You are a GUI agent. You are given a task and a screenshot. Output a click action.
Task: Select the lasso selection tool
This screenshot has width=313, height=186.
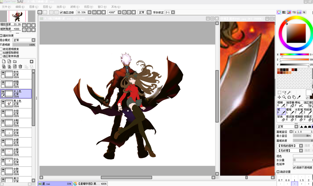tap(284, 92)
